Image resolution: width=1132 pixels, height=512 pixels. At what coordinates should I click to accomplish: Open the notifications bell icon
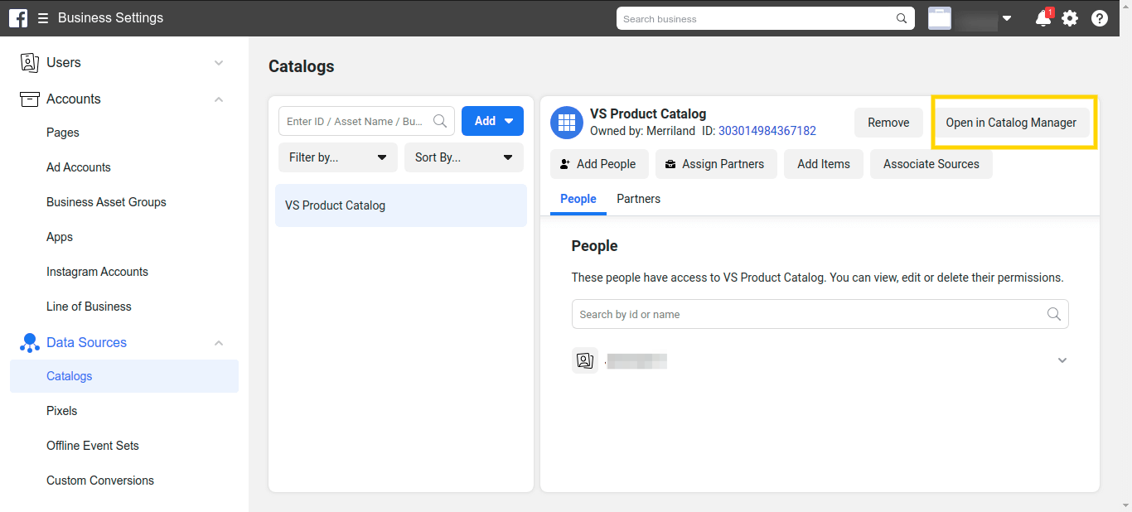click(x=1043, y=18)
